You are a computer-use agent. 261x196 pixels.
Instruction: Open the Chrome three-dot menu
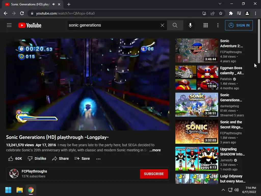tap(255, 13)
